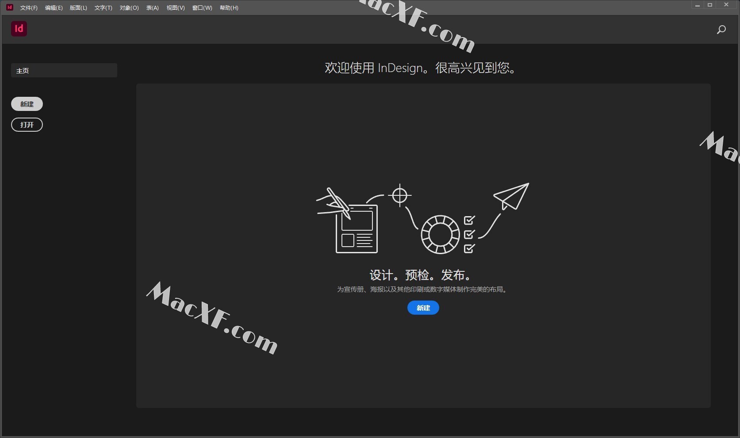The image size is (740, 438).
Task: Minimize the InDesign window
Action: click(x=698, y=5)
